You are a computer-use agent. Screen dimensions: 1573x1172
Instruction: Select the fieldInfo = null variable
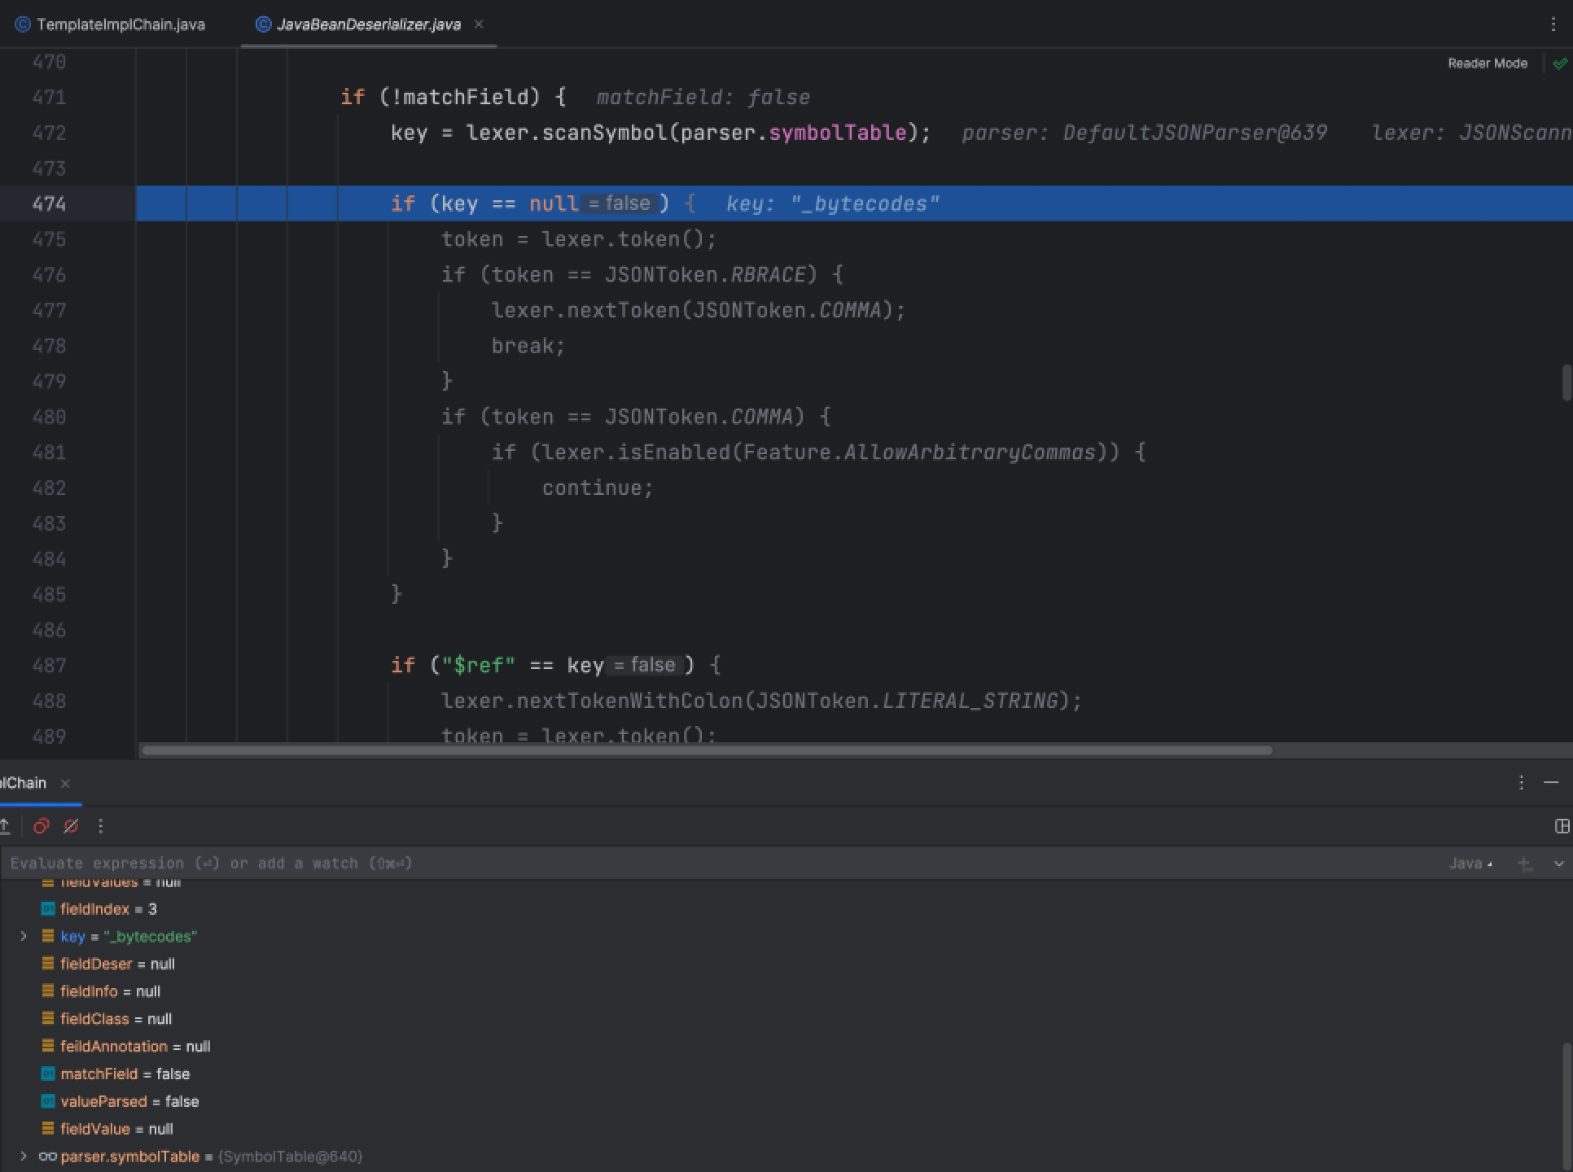(110, 991)
